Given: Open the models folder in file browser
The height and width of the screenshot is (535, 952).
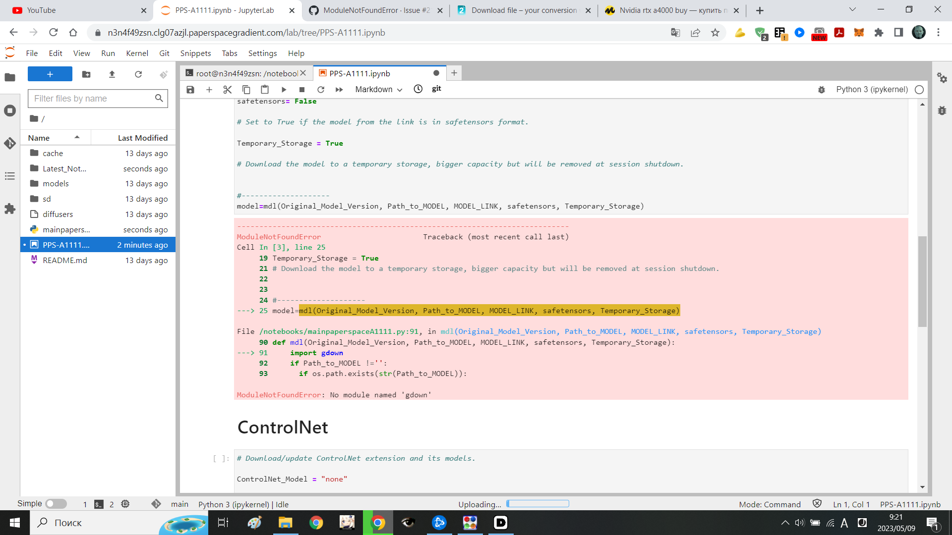Looking at the screenshot, I should coord(56,183).
